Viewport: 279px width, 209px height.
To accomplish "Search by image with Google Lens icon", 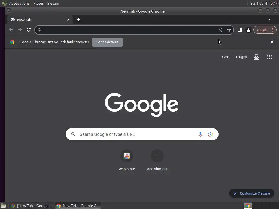I will pos(210,134).
